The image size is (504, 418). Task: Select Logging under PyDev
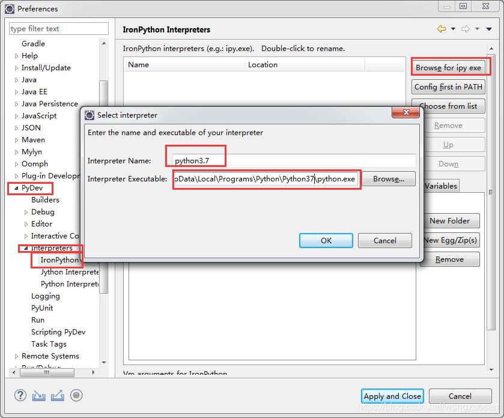tap(45, 296)
